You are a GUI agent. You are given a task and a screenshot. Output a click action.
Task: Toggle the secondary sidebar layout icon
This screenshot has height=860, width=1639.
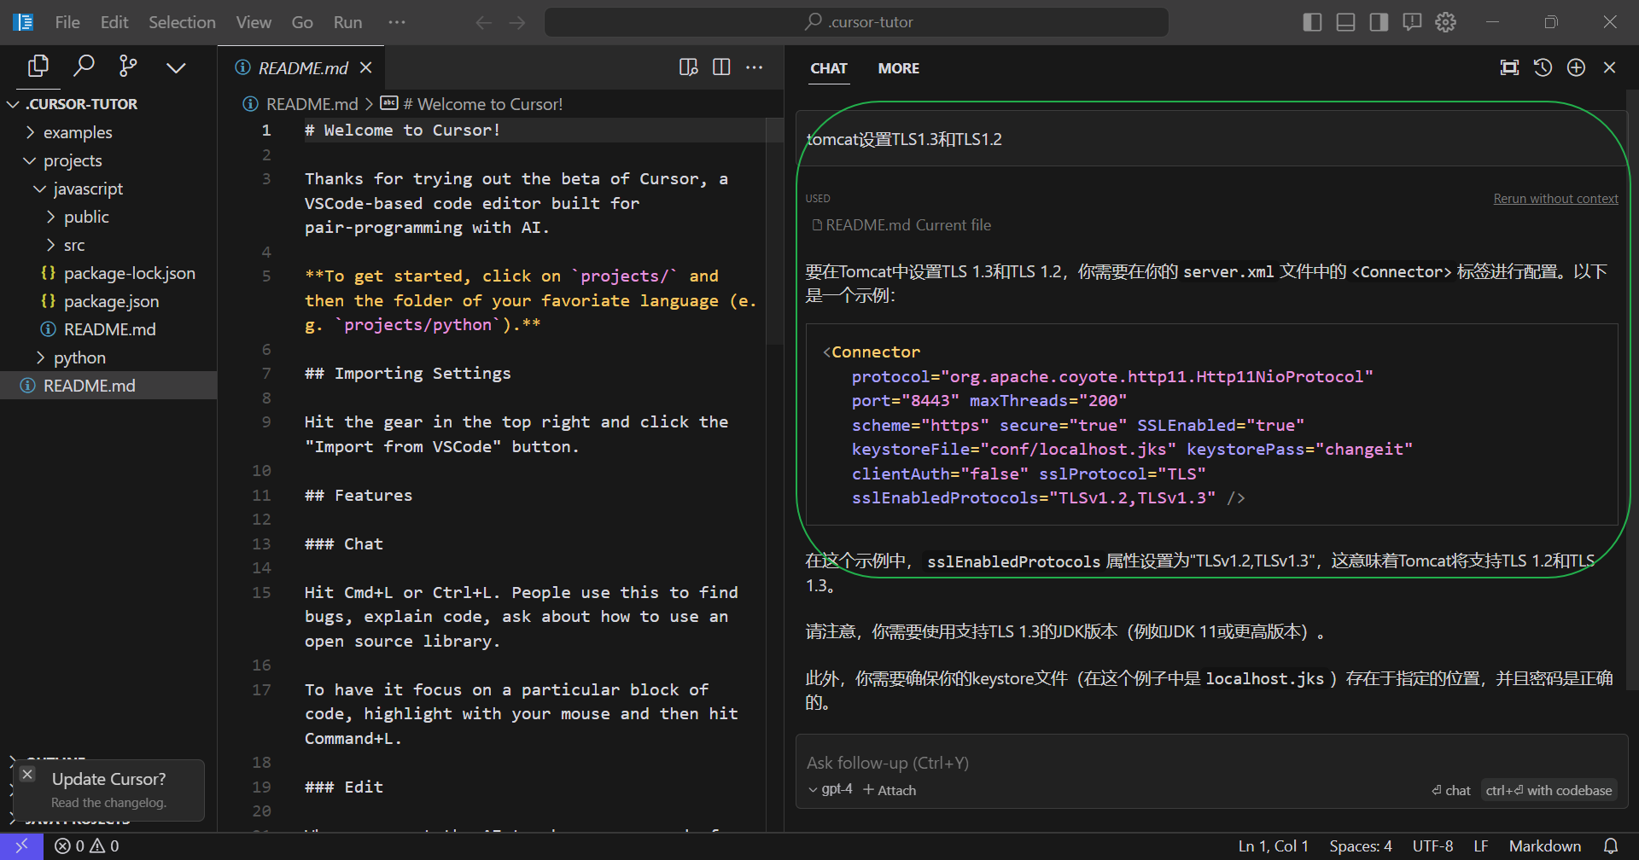[x=1379, y=22]
